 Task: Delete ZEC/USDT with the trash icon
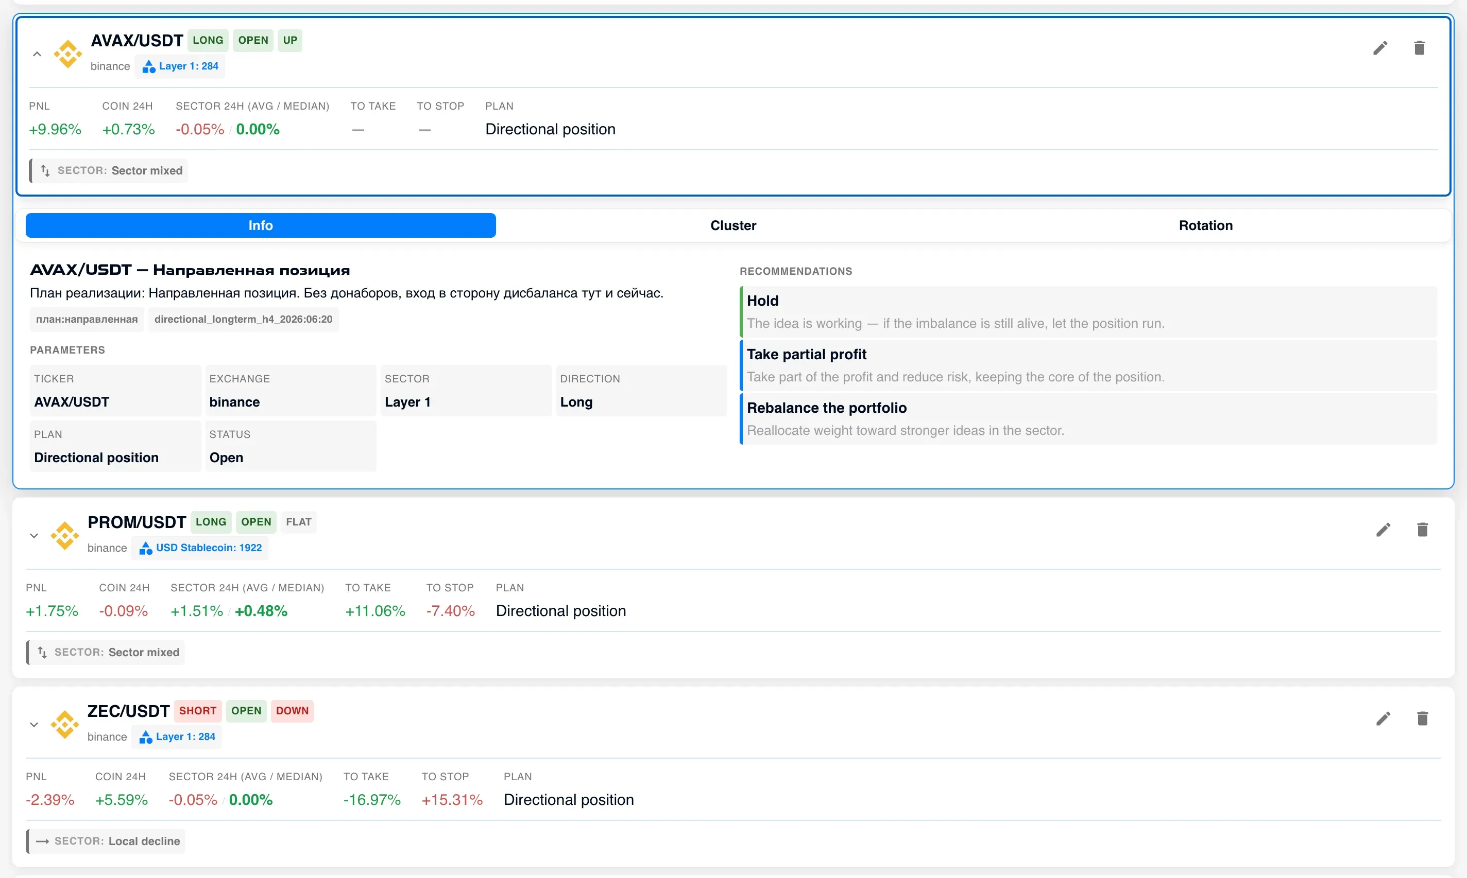pos(1422,718)
